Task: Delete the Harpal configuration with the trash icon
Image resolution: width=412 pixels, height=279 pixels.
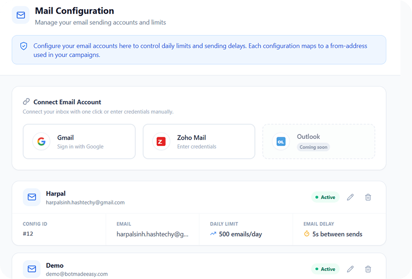Action: 368,197
